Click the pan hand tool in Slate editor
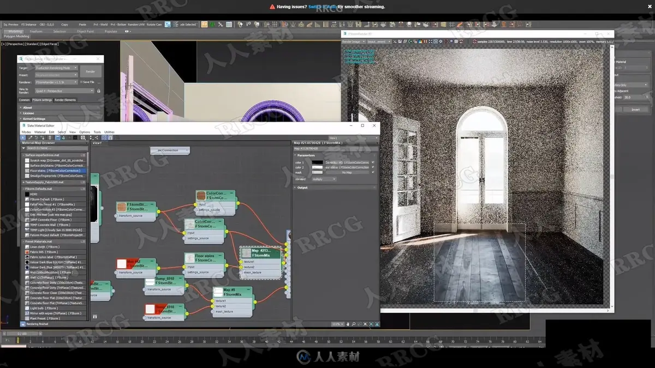Image resolution: width=655 pixels, height=368 pixels. tap(348, 324)
